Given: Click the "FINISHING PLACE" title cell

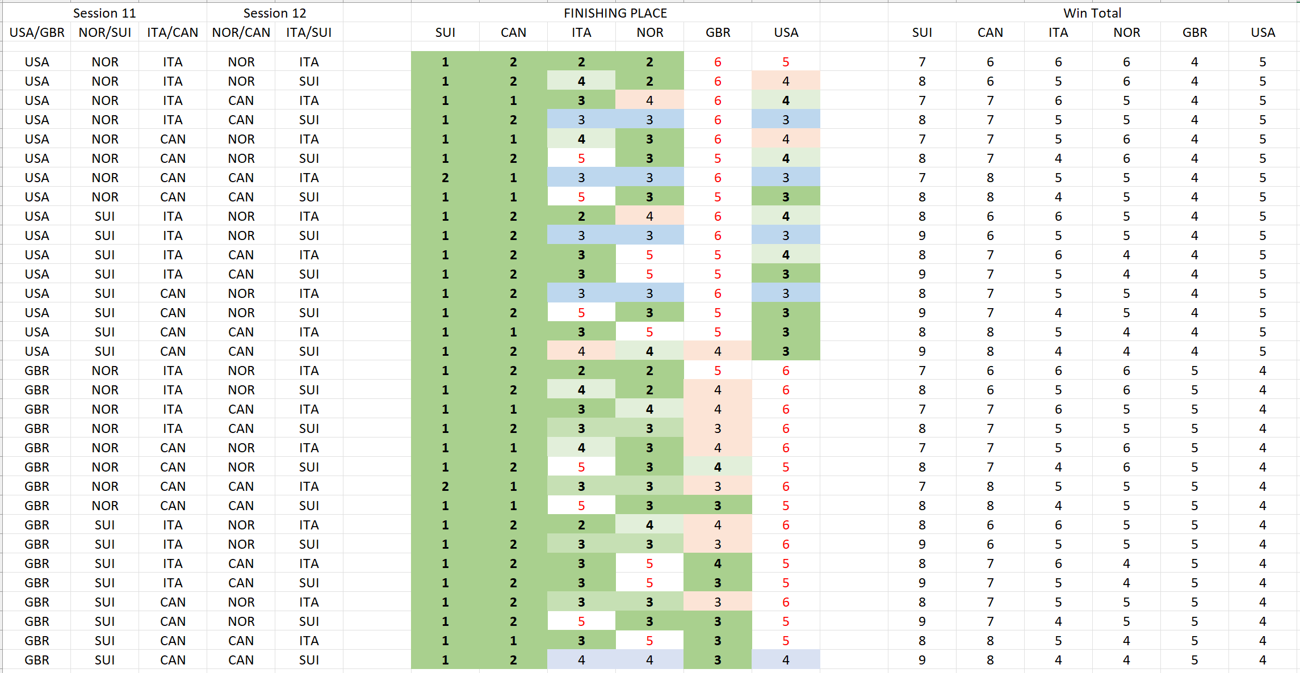Looking at the screenshot, I should coord(615,13).
